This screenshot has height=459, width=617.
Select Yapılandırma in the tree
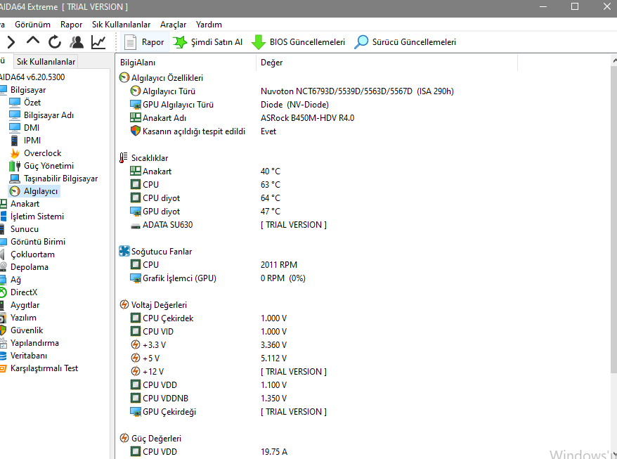click(x=34, y=343)
